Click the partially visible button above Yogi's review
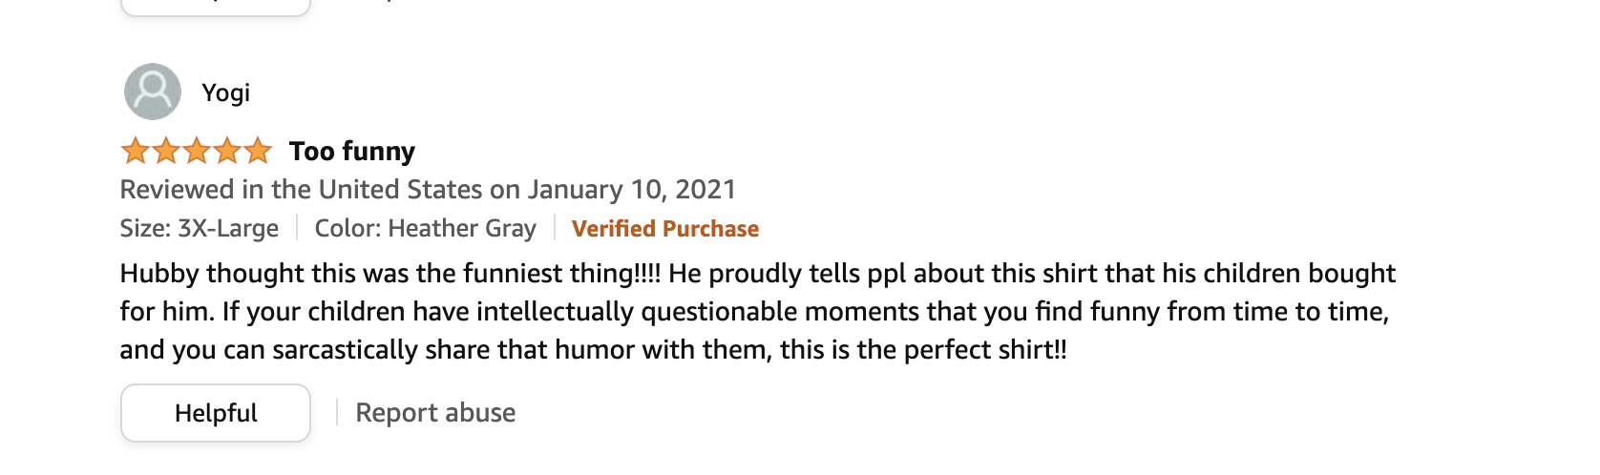Screen dimensions: 1600x475 click(216, 6)
